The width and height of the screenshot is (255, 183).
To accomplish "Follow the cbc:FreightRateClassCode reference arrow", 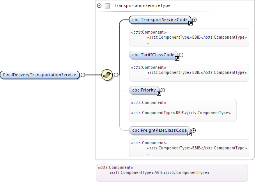I will [x=189, y=134].
